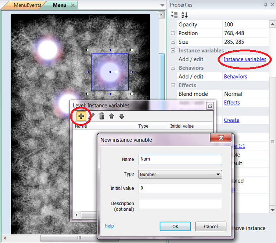Click the Help link in the dialog
Image resolution: width=276 pixels, height=243 pixels.
pyautogui.click(x=109, y=226)
